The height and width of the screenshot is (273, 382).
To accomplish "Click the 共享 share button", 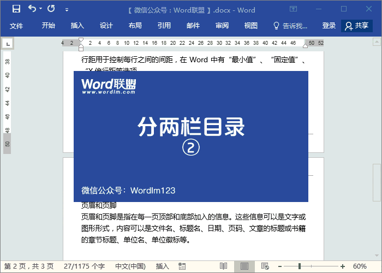I will (x=357, y=26).
